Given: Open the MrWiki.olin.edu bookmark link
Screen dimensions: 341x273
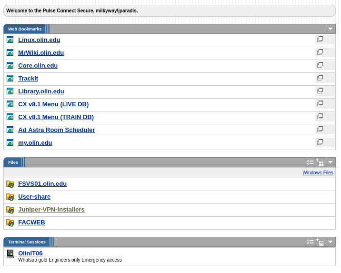Looking at the screenshot, I should coord(41,53).
